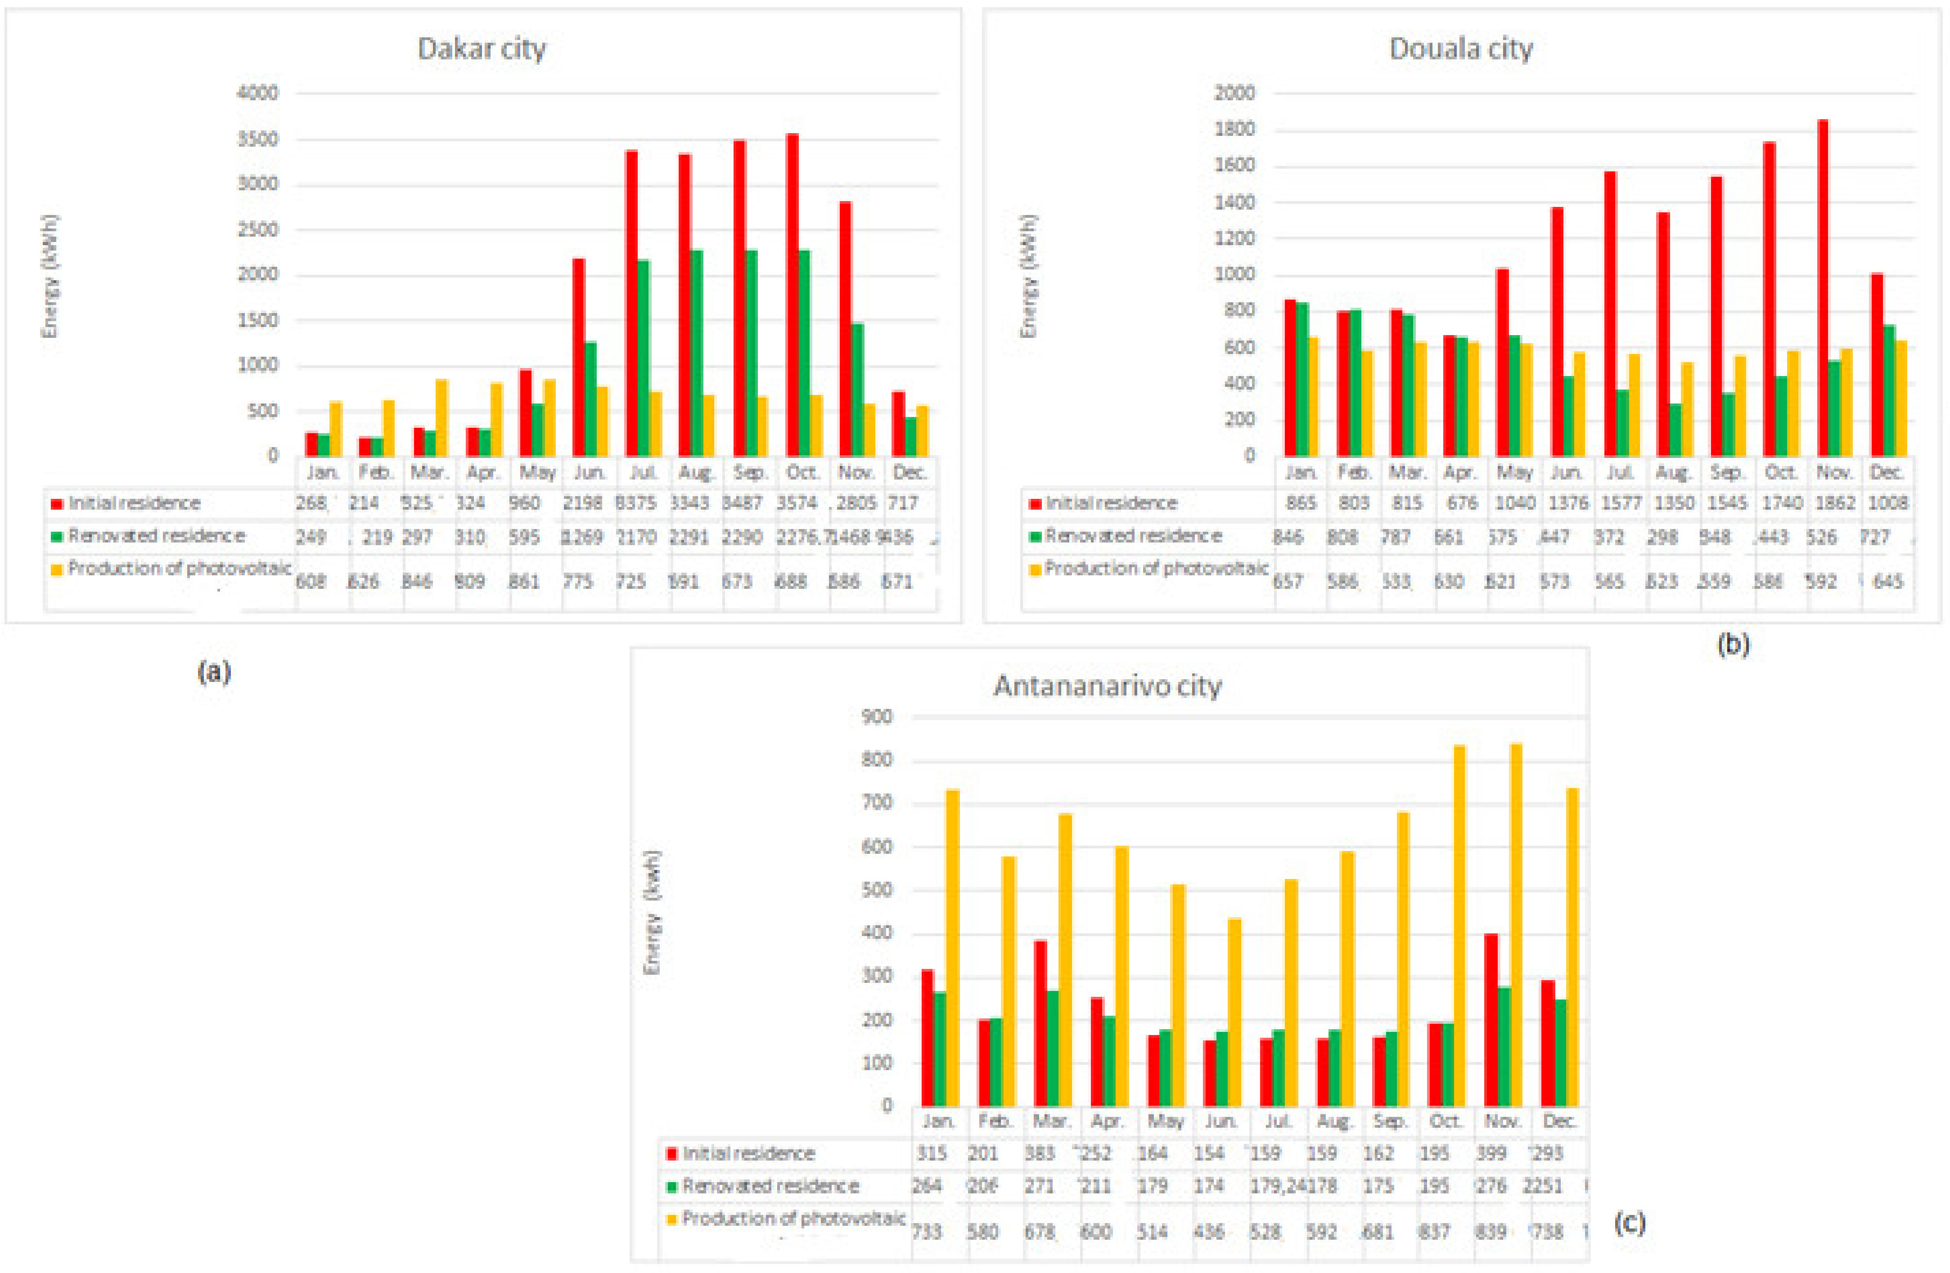
Task: Click the 1862 value cell in Douala table
Action: point(1834,503)
